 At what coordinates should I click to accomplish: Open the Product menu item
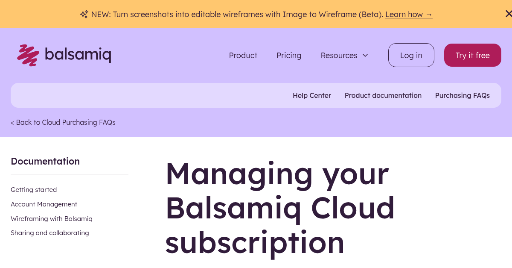[x=243, y=55]
